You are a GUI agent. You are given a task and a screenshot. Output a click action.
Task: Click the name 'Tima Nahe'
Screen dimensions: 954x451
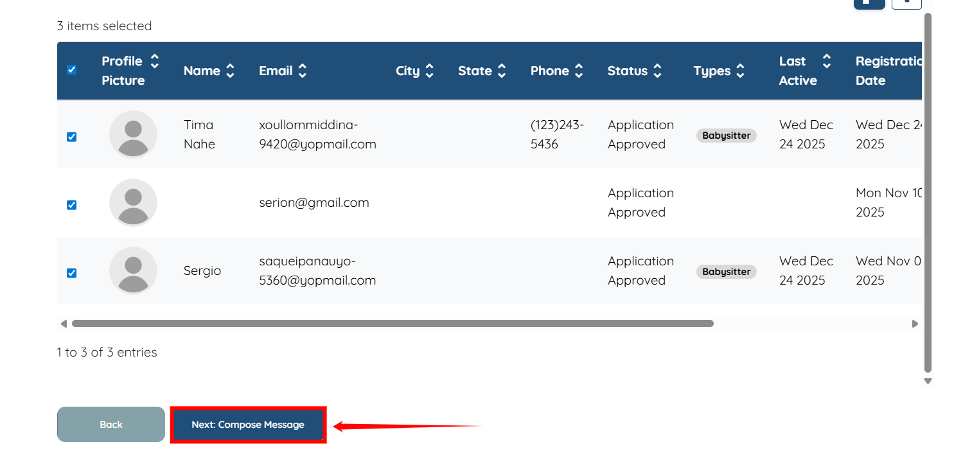pyautogui.click(x=199, y=134)
